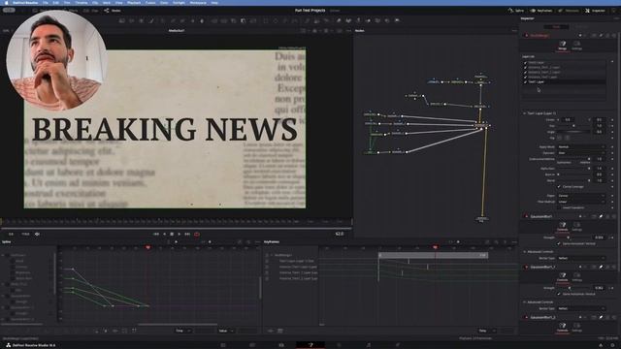
Task: Open the home Project Manager icon
Action: [601, 345]
